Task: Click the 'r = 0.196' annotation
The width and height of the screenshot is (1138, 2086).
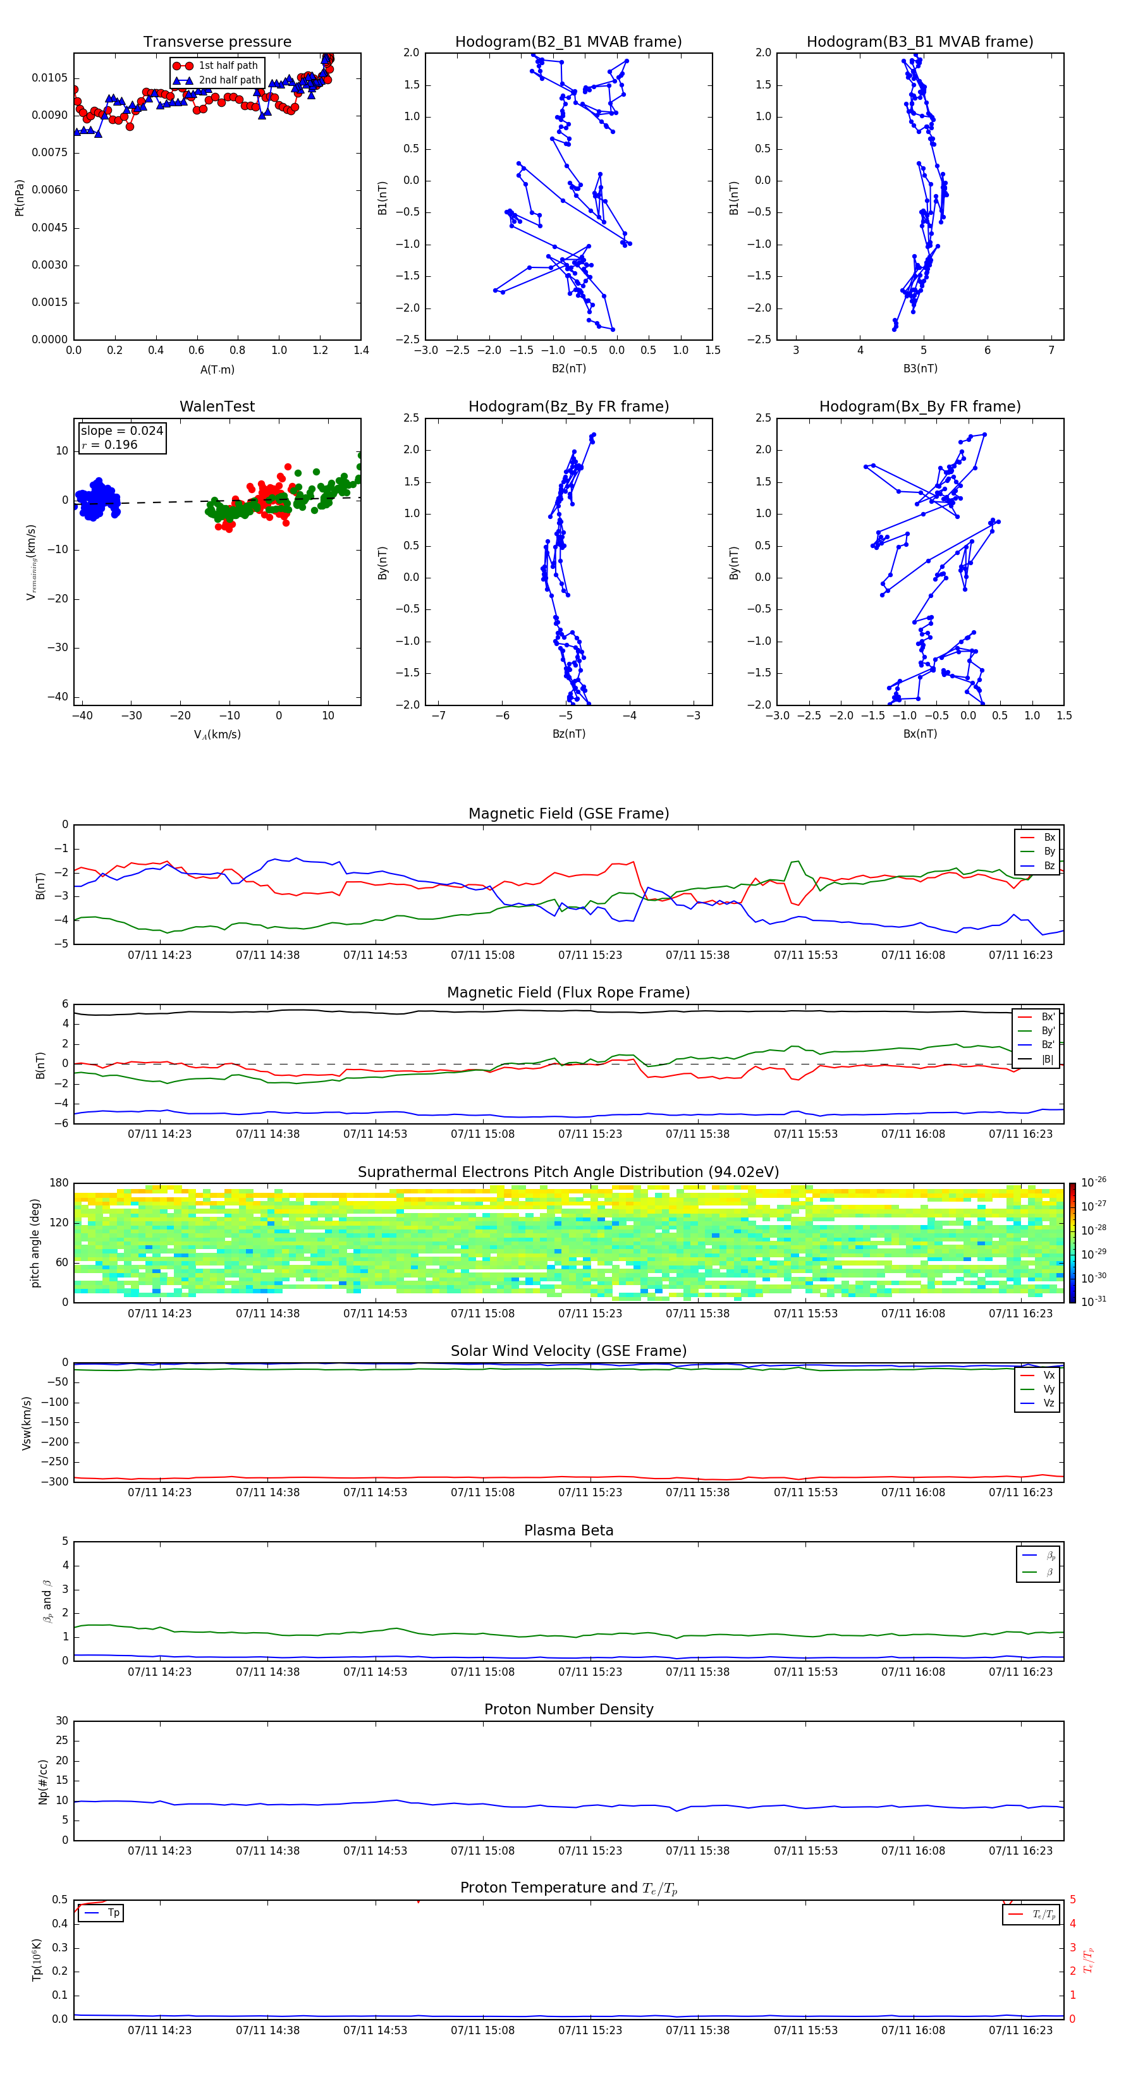Action: (x=109, y=444)
